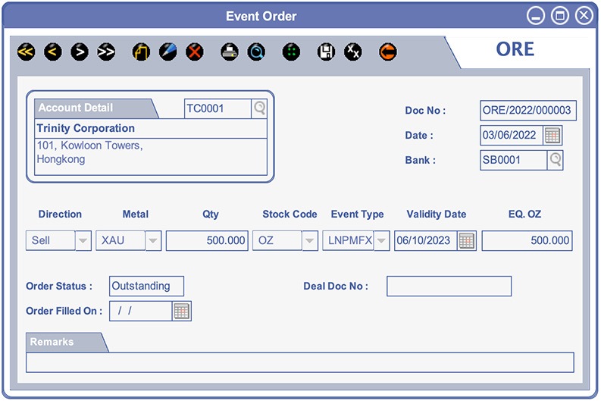Open the Stock Code dropdown showing OZ
The height and width of the screenshot is (401, 601).
(x=310, y=241)
